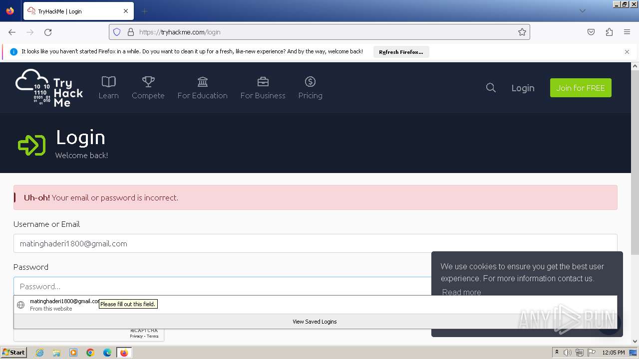This screenshot has height=359, width=639.
Task: Select the TryHackMe | Login tab
Action: coord(78,11)
